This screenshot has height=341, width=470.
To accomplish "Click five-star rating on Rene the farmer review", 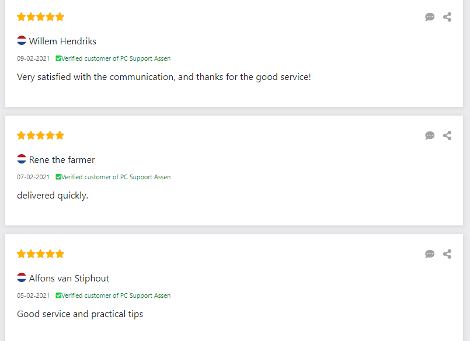I will 40,135.
